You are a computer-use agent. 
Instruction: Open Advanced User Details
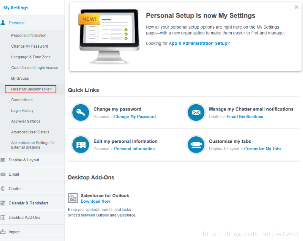pyautogui.click(x=30, y=132)
